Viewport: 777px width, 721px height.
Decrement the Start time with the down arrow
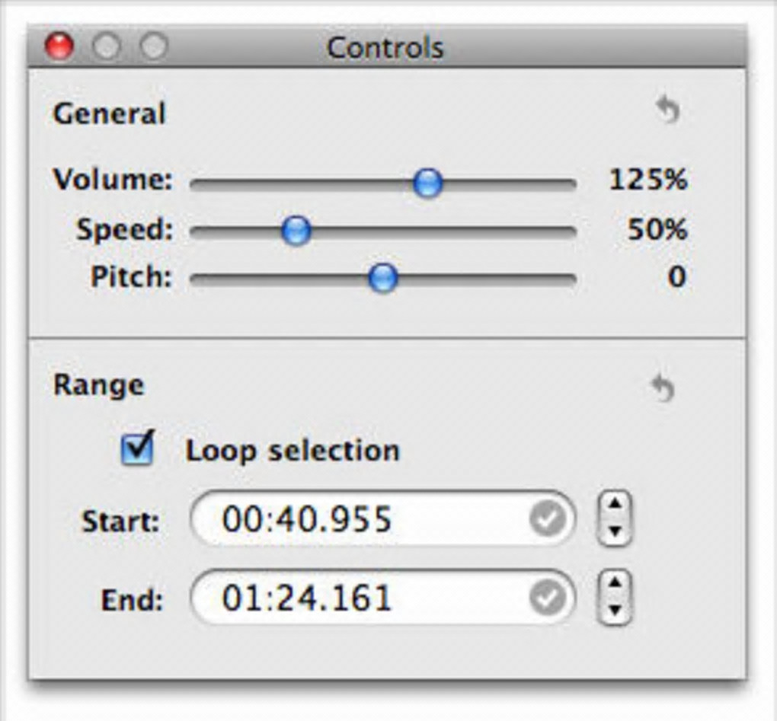(x=616, y=532)
